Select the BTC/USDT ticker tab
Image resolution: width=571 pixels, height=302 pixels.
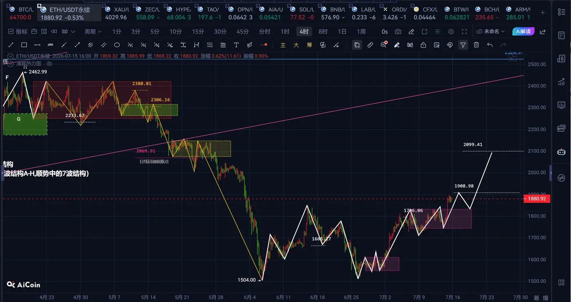(x=20, y=13)
